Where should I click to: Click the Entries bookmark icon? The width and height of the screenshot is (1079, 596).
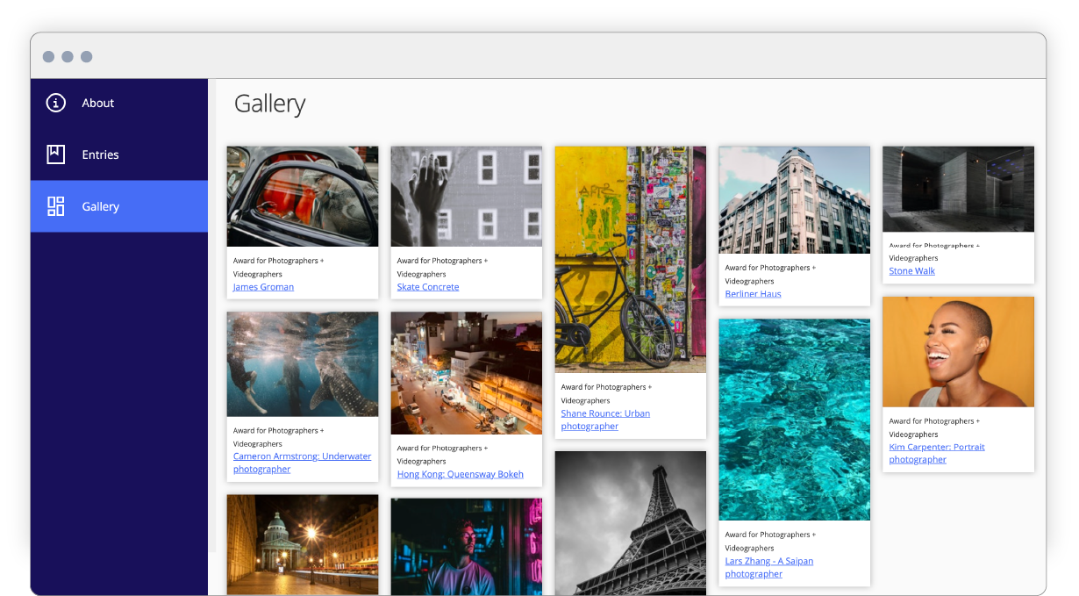point(55,154)
